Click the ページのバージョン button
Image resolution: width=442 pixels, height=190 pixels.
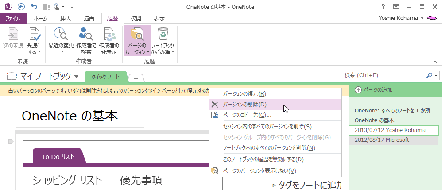click(x=137, y=40)
